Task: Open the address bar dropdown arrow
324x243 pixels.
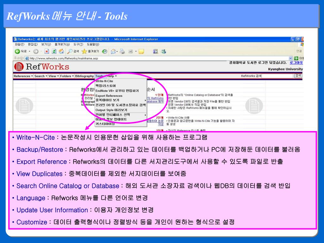Action: pos(290,58)
